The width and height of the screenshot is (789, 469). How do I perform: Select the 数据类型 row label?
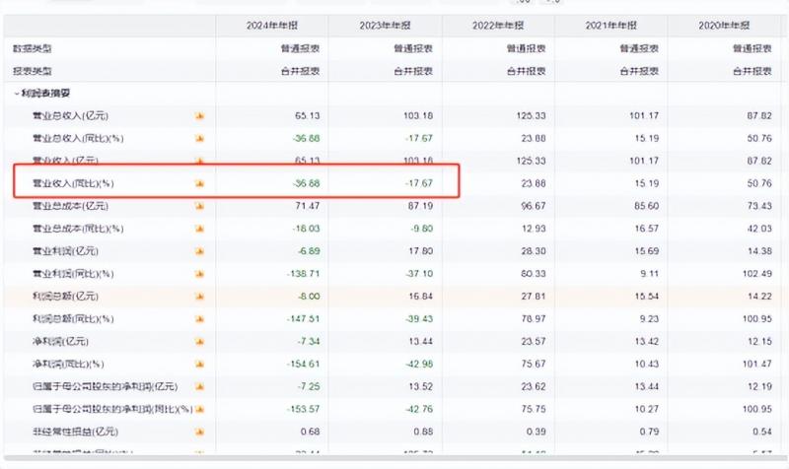click(x=33, y=48)
